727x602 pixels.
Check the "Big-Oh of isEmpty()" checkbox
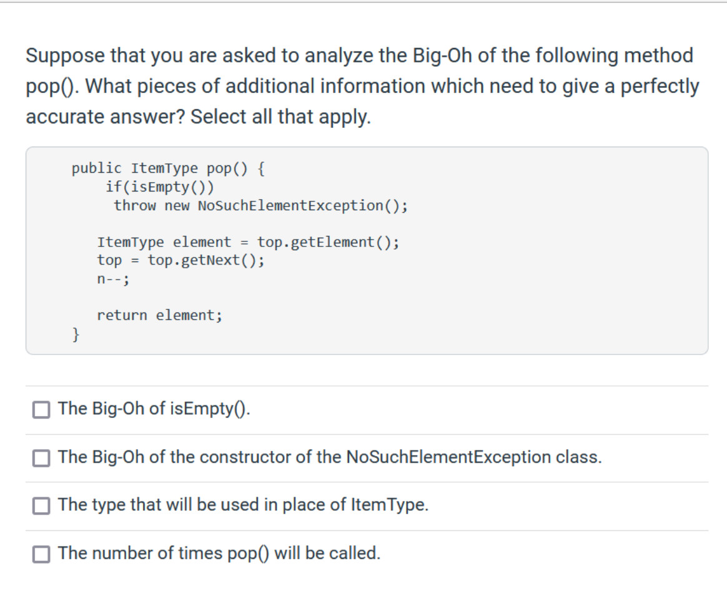click(x=41, y=409)
